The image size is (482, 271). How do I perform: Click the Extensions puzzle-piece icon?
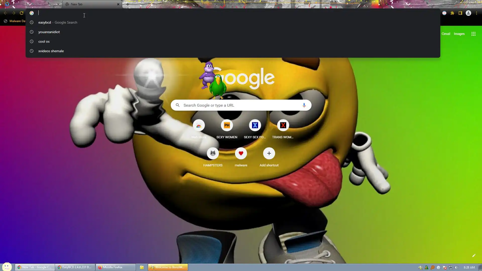pyautogui.click(x=452, y=13)
